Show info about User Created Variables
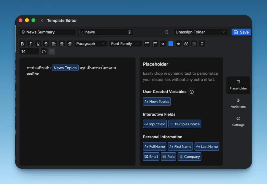267x184 pixels. [192, 92]
